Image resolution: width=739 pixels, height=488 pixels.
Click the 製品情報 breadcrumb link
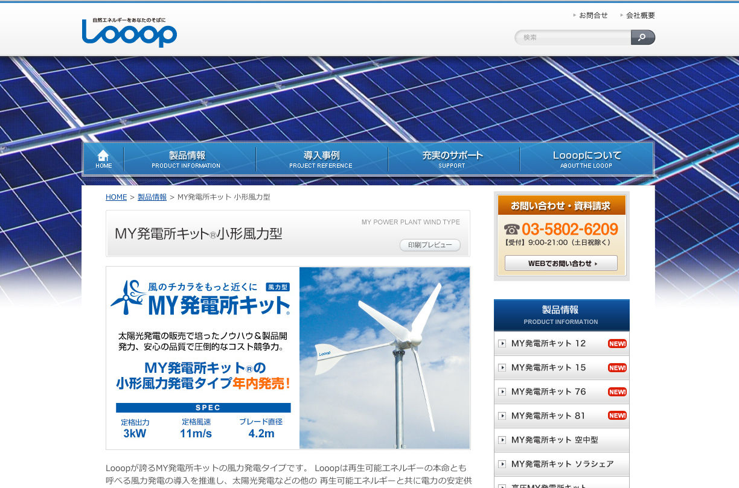[x=152, y=197]
